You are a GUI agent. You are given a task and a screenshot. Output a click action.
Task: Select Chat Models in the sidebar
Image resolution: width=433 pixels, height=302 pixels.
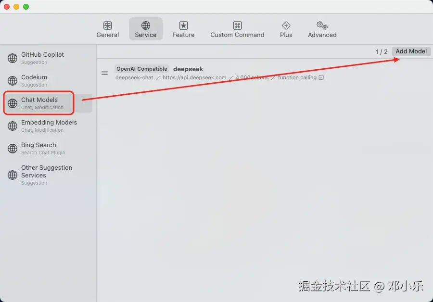click(x=48, y=103)
